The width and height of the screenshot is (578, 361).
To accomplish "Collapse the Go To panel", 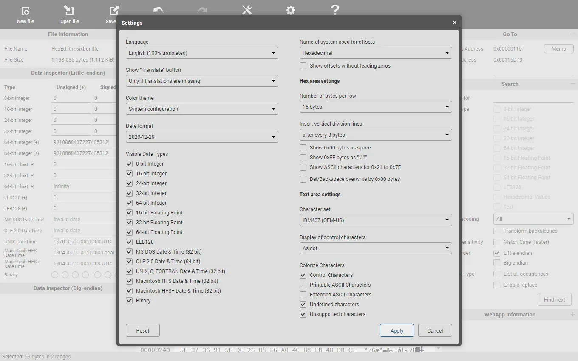I will (572, 34).
